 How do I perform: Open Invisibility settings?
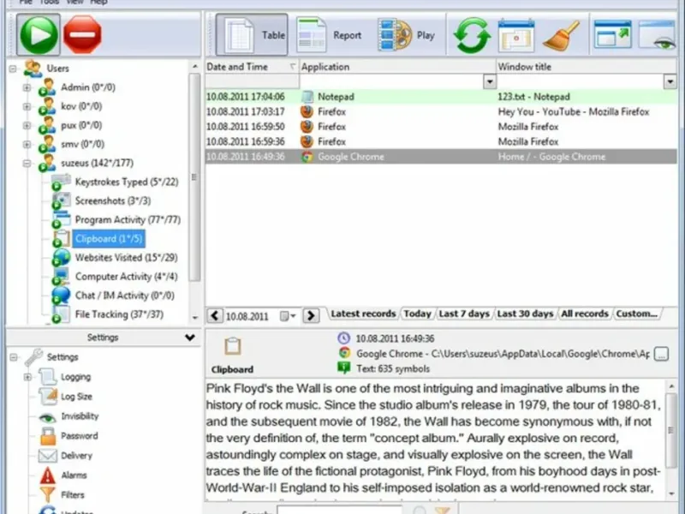80,416
